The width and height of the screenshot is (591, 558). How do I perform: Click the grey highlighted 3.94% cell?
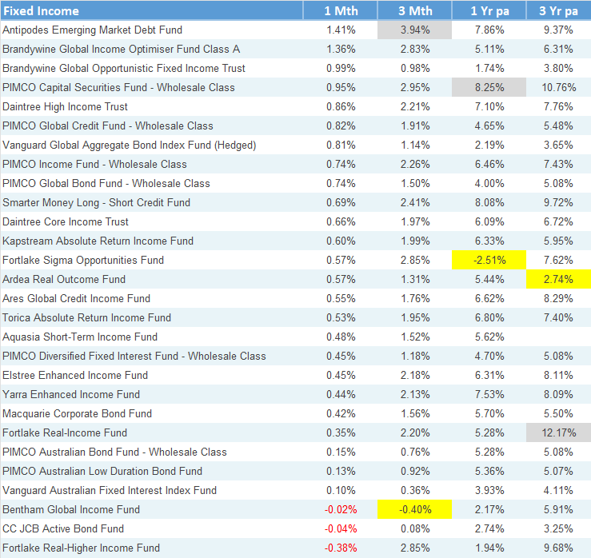pyautogui.click(x=414, y=30)
